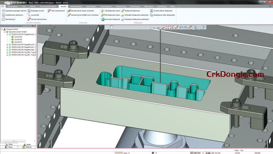Viewport: 273px width, 154px height.
Task: Toggle the green marker of Schnitt #1
Action: pos(12,37)
